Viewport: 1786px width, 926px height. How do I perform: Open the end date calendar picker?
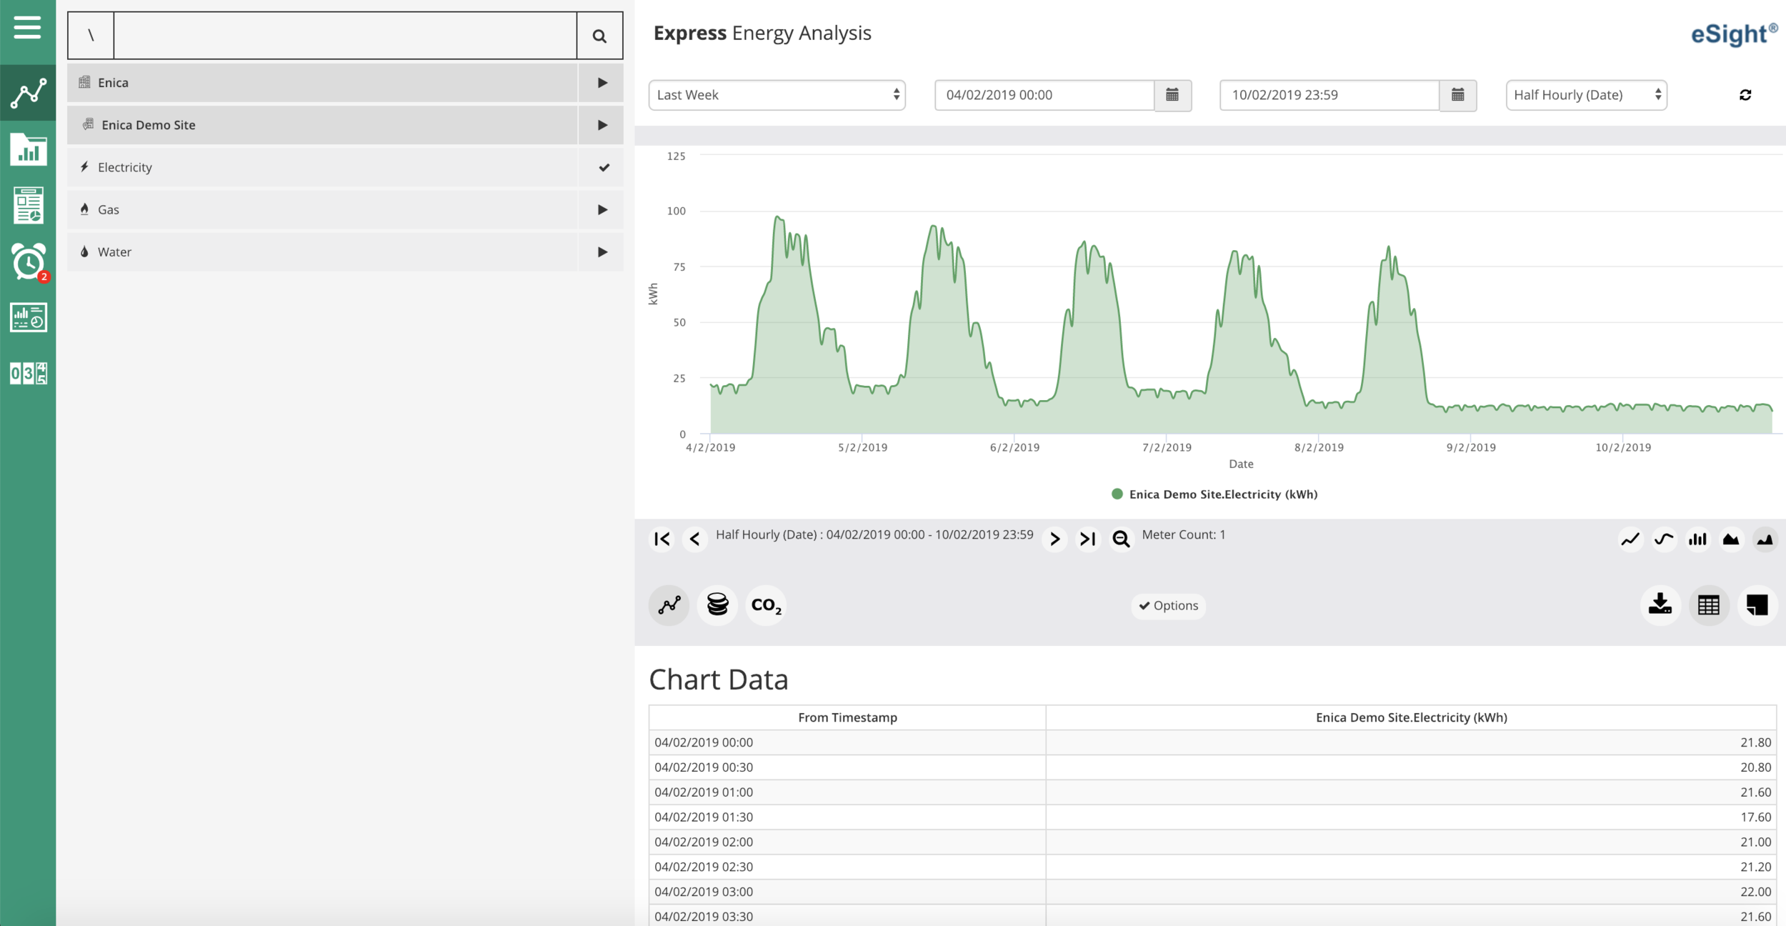click(x=1458, y=95)
